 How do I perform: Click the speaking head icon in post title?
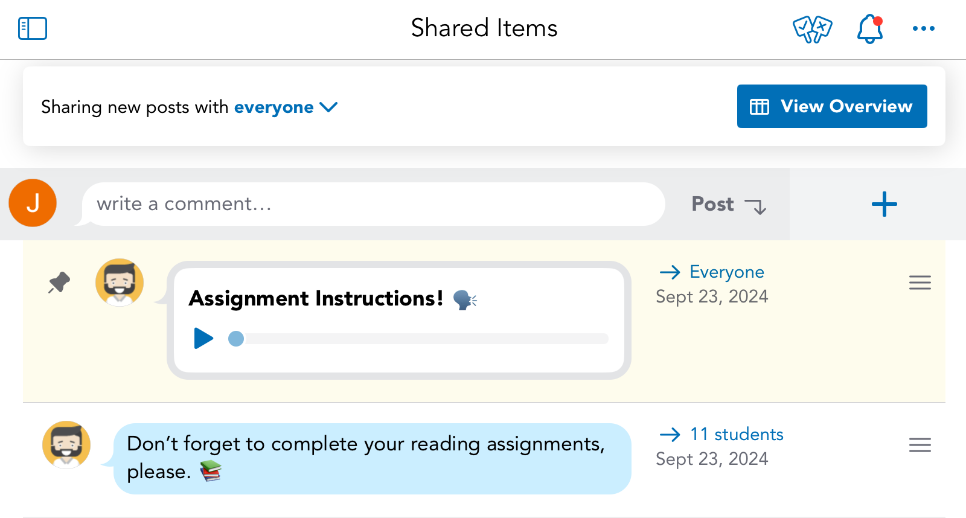pyautogui.click(x=464, y=299)
